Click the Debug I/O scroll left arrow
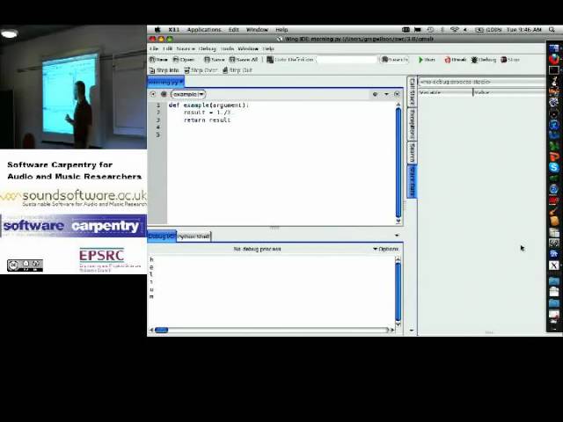The width and height of the screenshot is (563, 422). pos(151,330)
